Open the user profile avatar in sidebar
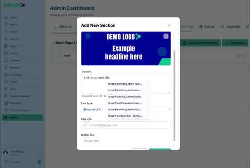This screenshot has width=250, height=168. (x=6, y=152)
